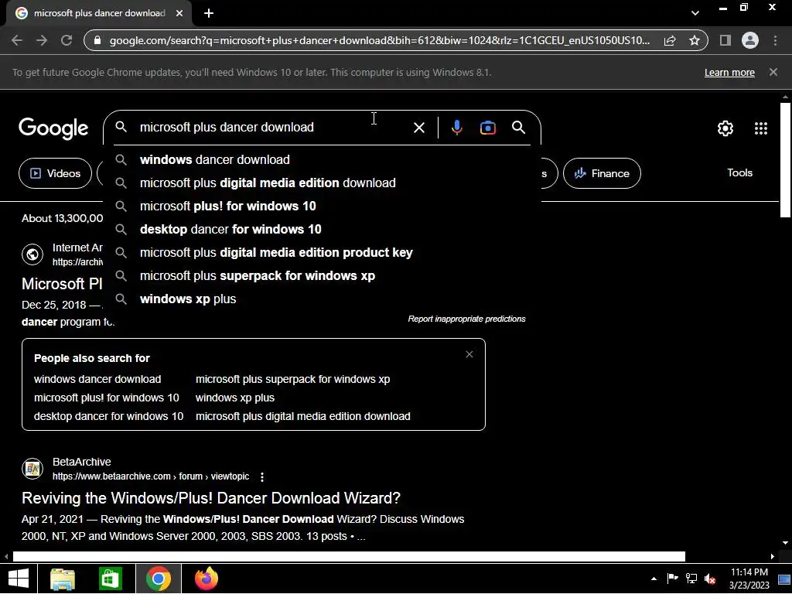The height and width of the screenshot is (594, 792).
Task: Open related search digital media edition download
Action: click(x=302, y=416)
